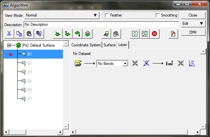Collapse the Default Surface tree node

tap(9, 45)
